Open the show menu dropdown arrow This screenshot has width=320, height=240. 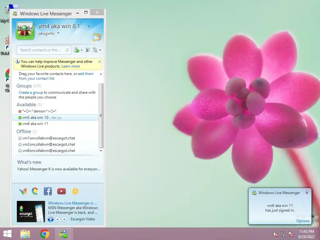coord(100,50)
